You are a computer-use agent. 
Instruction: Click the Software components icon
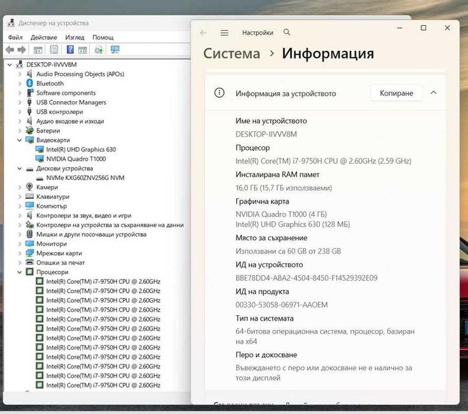[30, 93]
